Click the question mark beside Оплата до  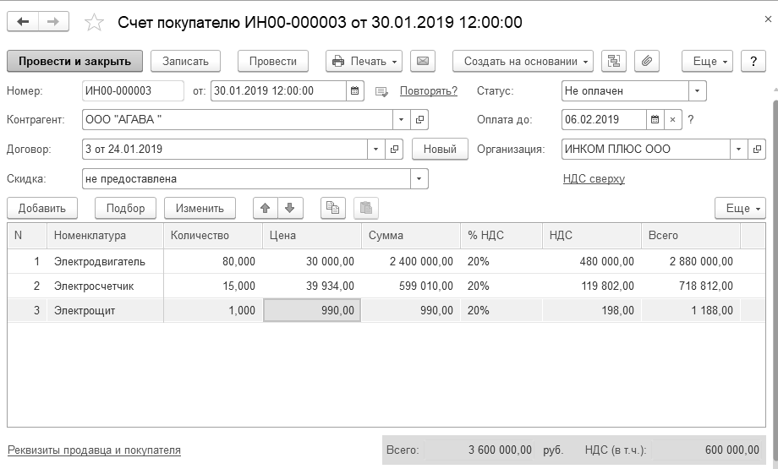coord(691,119)
